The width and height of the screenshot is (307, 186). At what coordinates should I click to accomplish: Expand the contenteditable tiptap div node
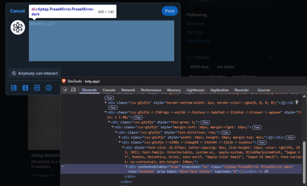(126, 167)
